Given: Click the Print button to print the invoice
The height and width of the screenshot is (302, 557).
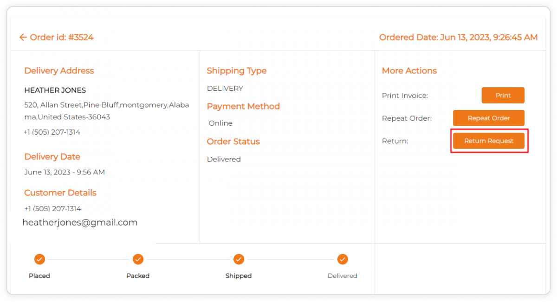Looking at the screenshot, I should [503, 95].
